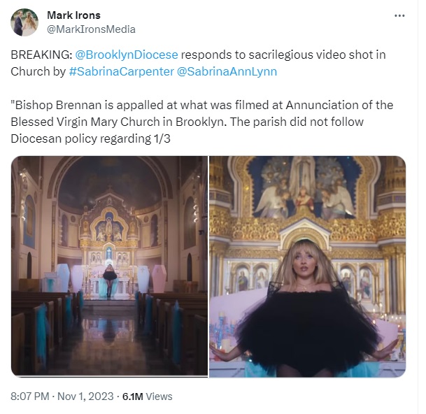Click the BREAKING text at tweet start
This screenshot has width=426, height=414.
pyautogui.click(x=41, y=55)
